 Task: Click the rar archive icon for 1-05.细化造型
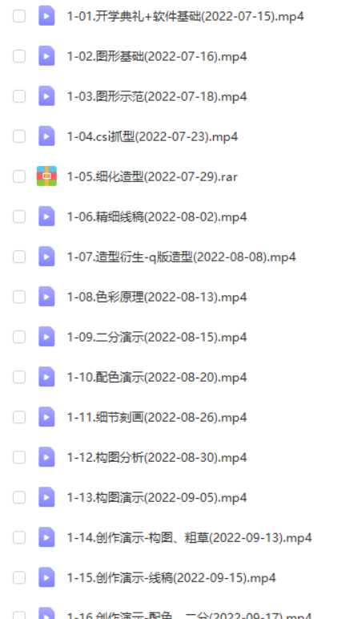pos(46,176)
